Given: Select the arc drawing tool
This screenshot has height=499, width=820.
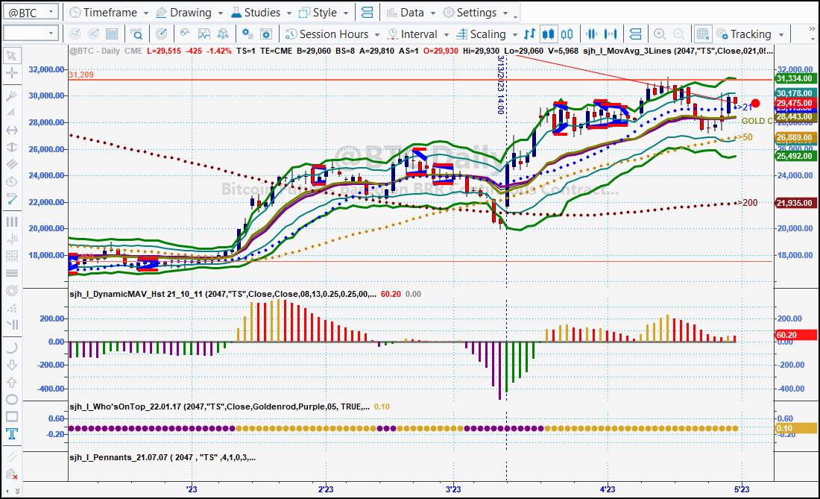Looking at the screenshot, I should [x=11, y=348].
